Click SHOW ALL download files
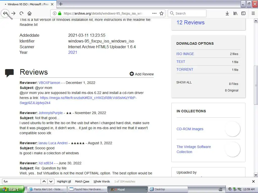This screenshot has height=193, width=258. click(184, 82)
